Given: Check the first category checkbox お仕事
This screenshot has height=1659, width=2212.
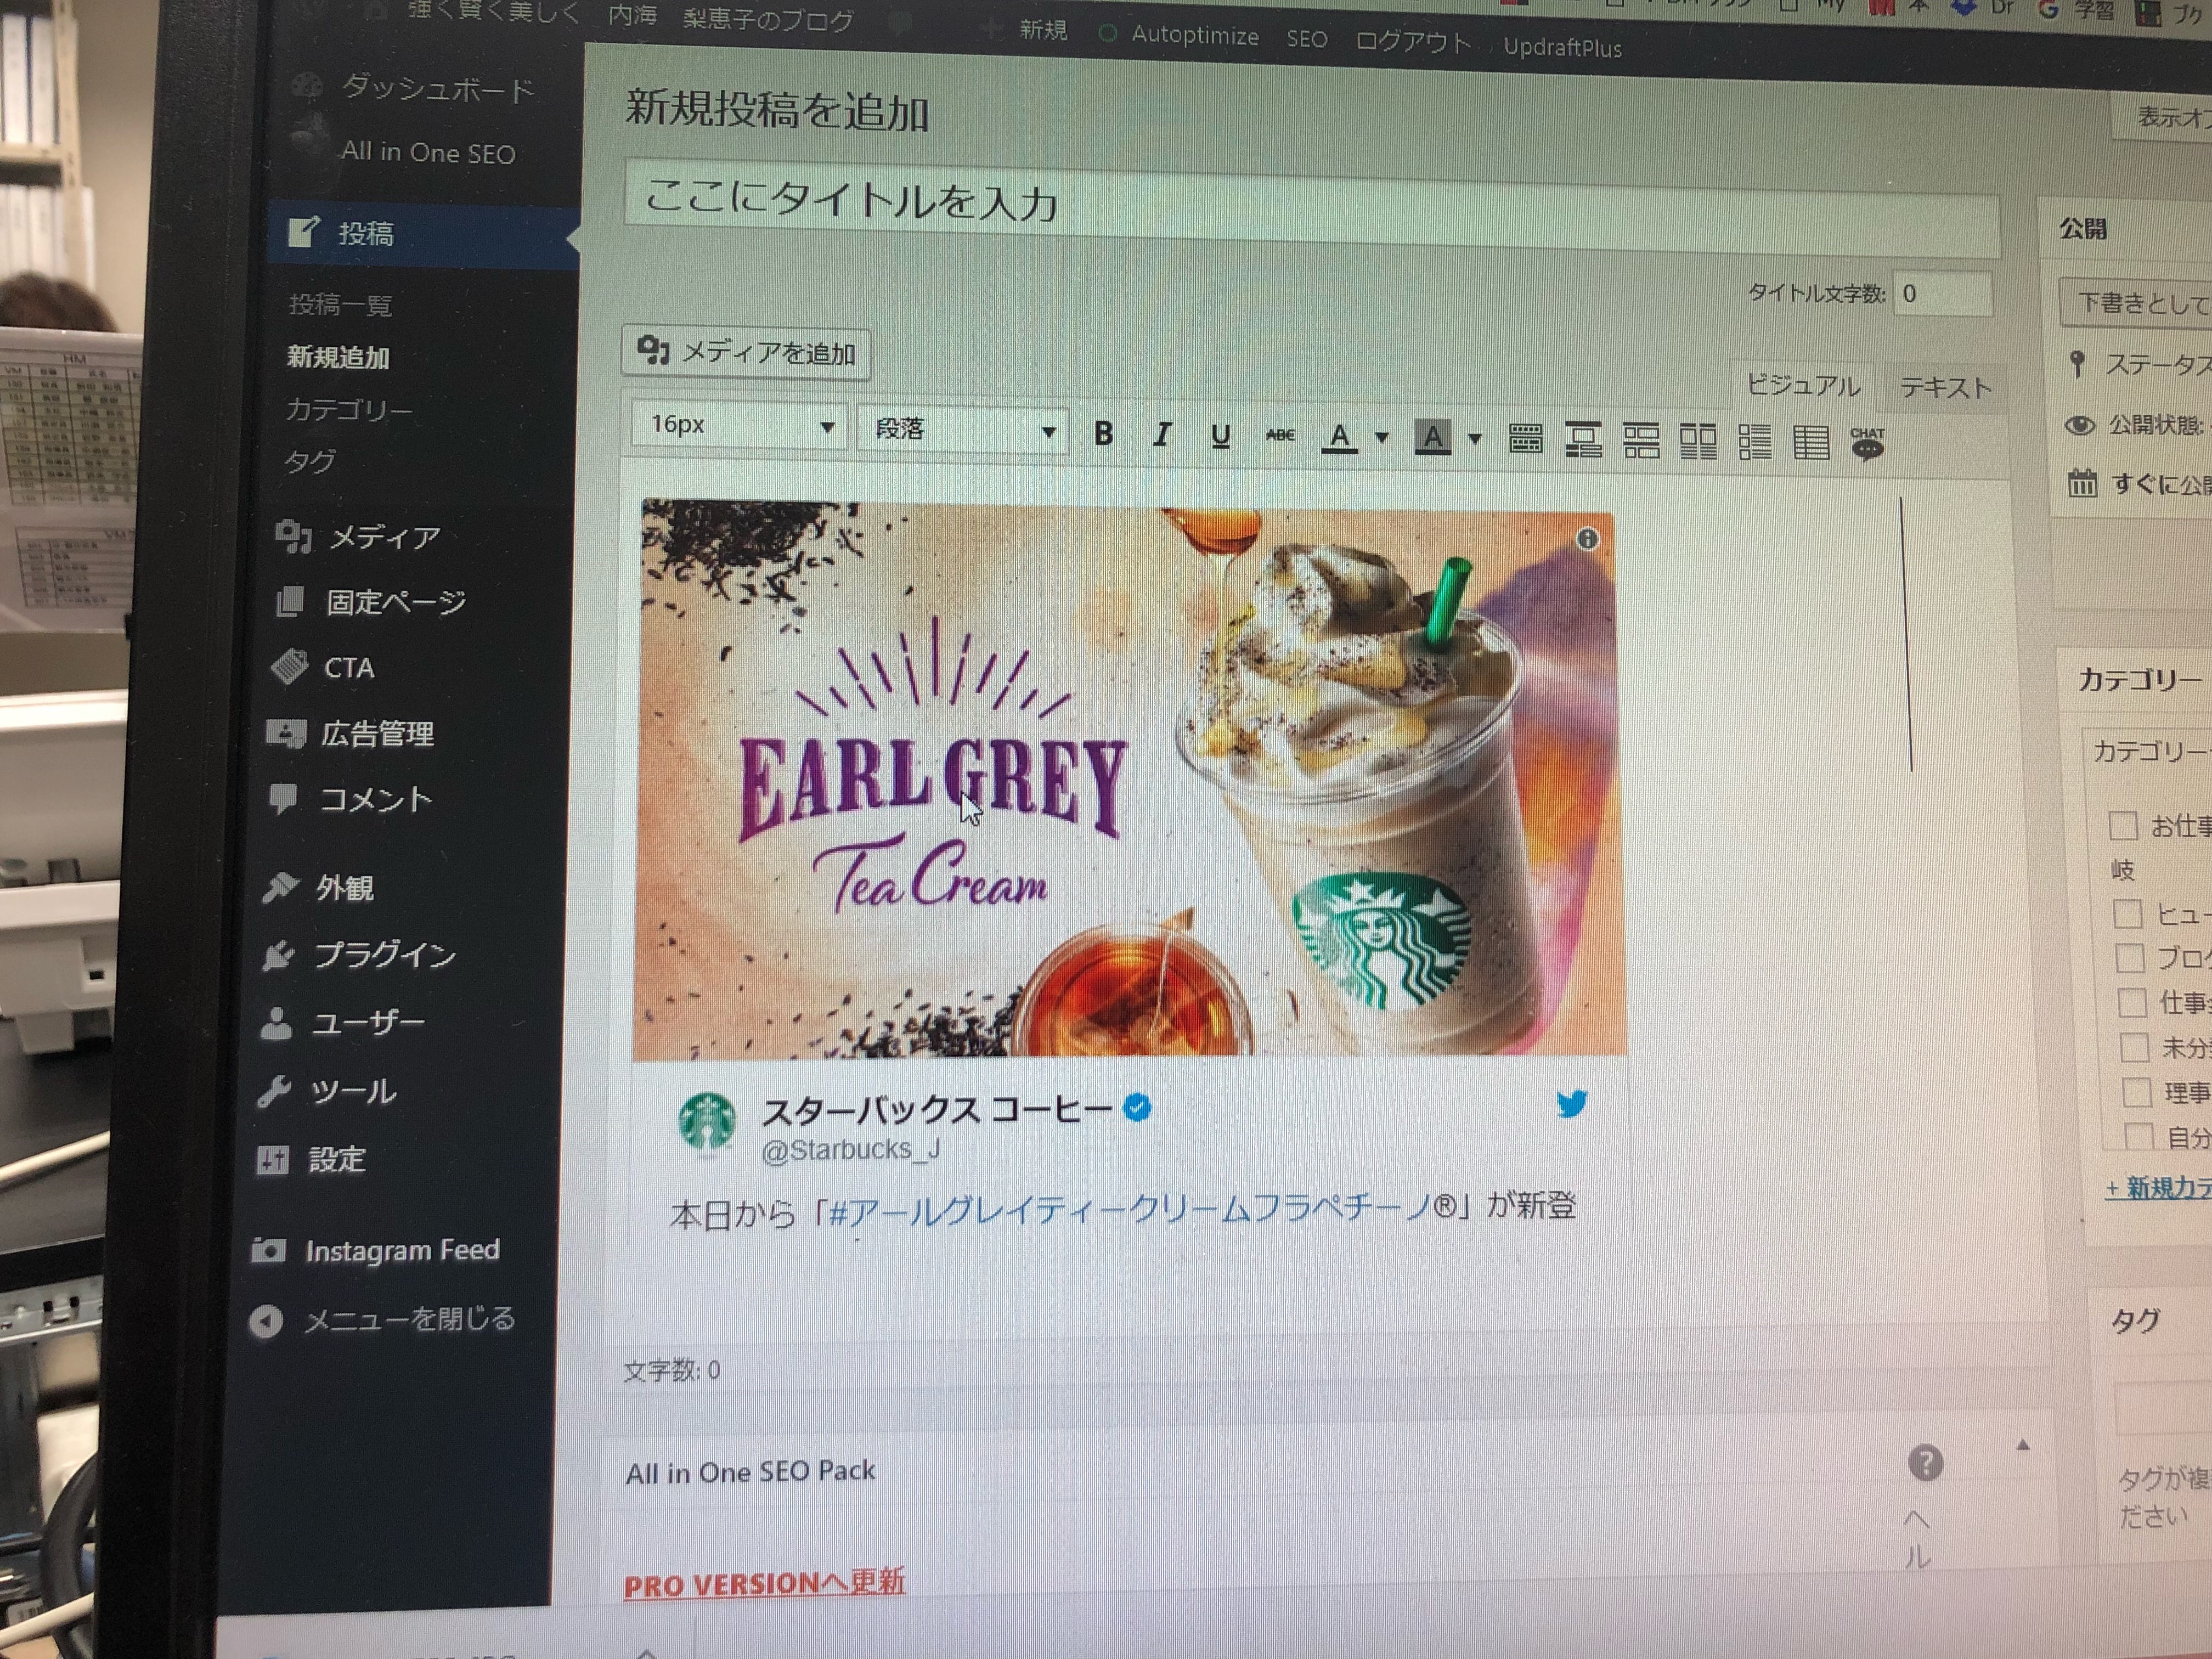Looking at the screenshot, I should pyautogui.click(x=2122, y=826).
